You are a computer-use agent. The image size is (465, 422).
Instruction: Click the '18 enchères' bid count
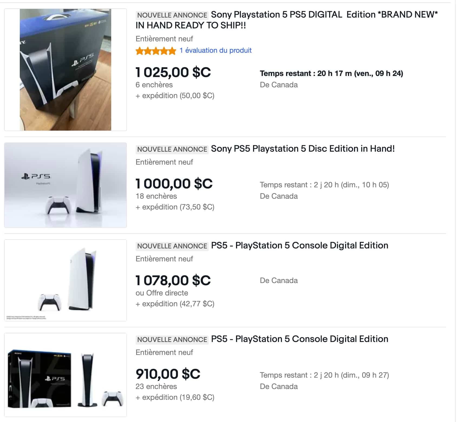click(156, 196)
